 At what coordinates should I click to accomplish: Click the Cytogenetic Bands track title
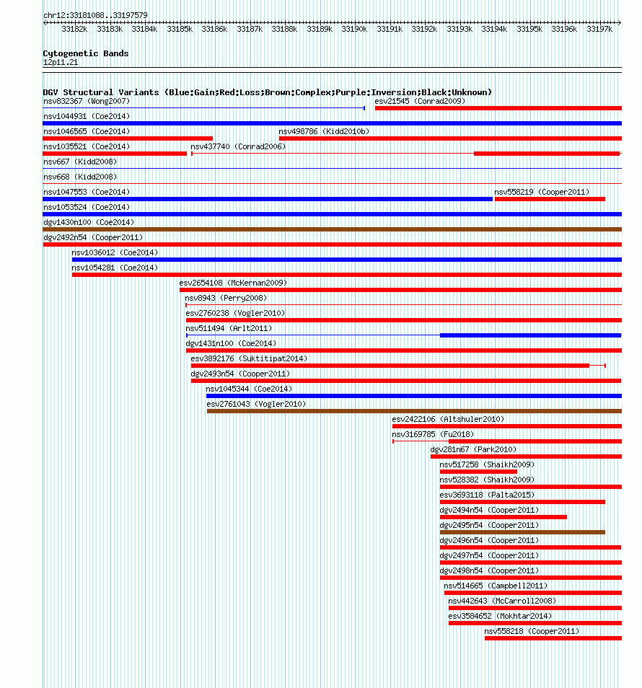[86, 53]
